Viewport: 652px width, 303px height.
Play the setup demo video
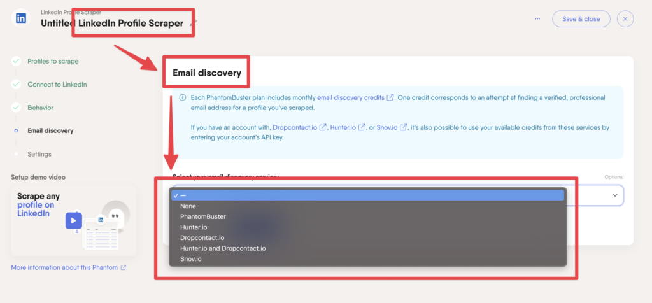point(74,220)
